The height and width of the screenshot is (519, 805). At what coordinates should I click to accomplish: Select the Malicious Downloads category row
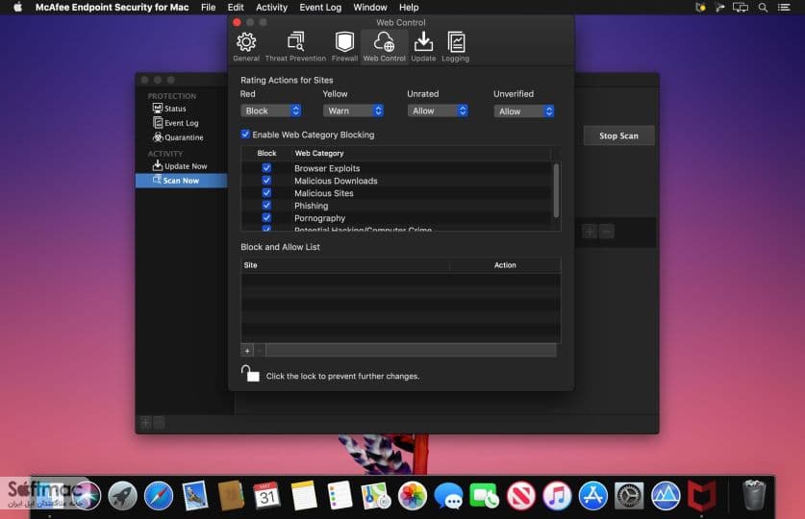396,181
